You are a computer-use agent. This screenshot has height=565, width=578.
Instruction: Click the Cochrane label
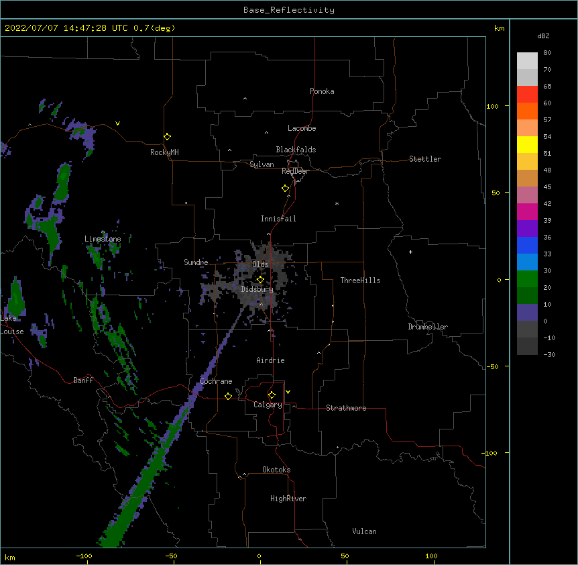[x=216, y=381]
